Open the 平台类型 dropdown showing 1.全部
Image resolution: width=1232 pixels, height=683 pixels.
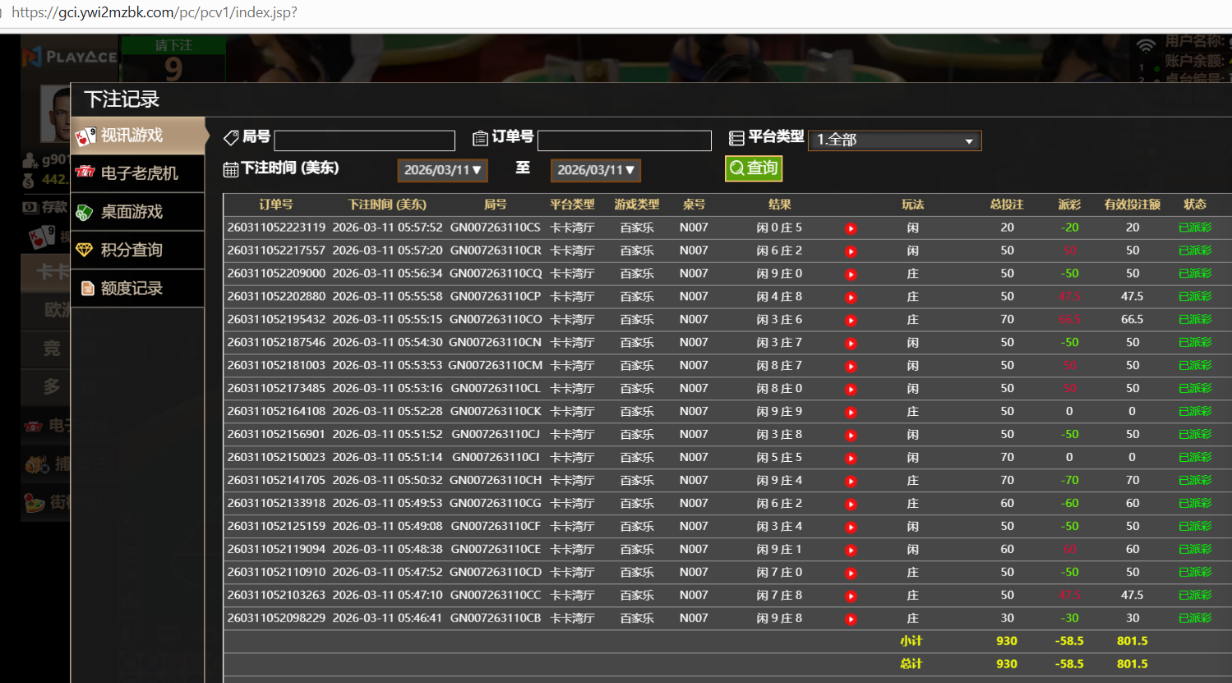[894, 141]
